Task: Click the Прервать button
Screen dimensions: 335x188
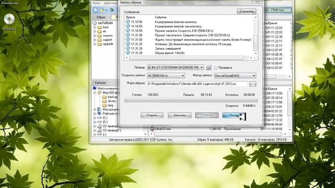Action: tap(207, 115)
